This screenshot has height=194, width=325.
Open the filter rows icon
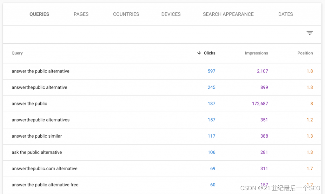(309, 33)
